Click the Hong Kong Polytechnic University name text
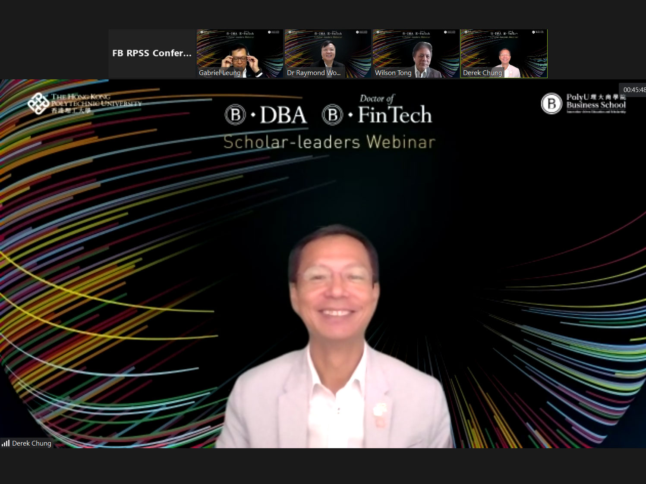This screenshot has height=484, width=646. click(x=96, y=103)
